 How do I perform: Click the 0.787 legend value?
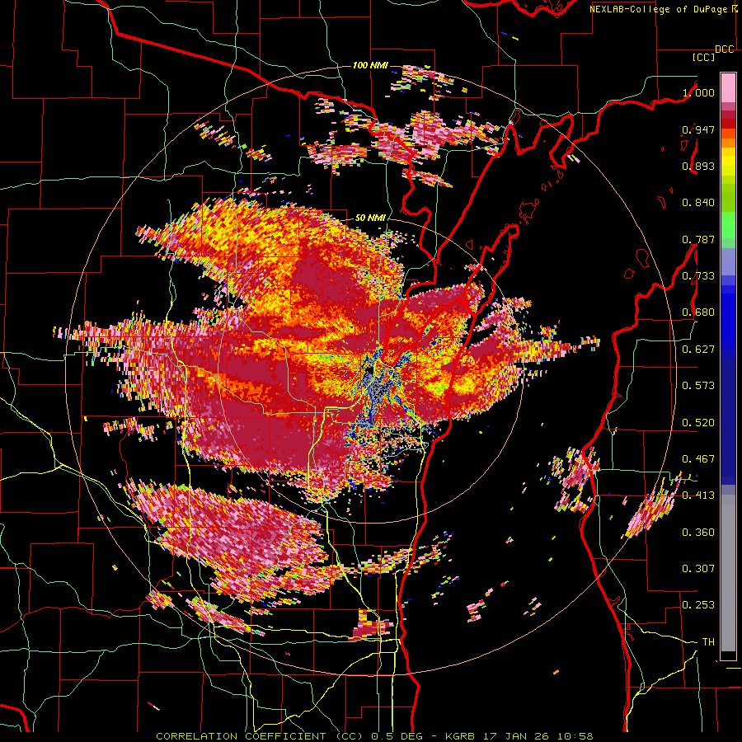[698, 239]
